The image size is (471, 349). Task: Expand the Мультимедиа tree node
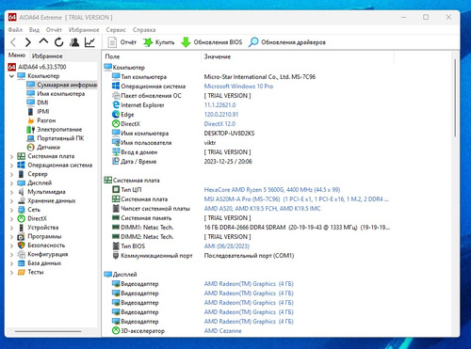tap(11, 192)
